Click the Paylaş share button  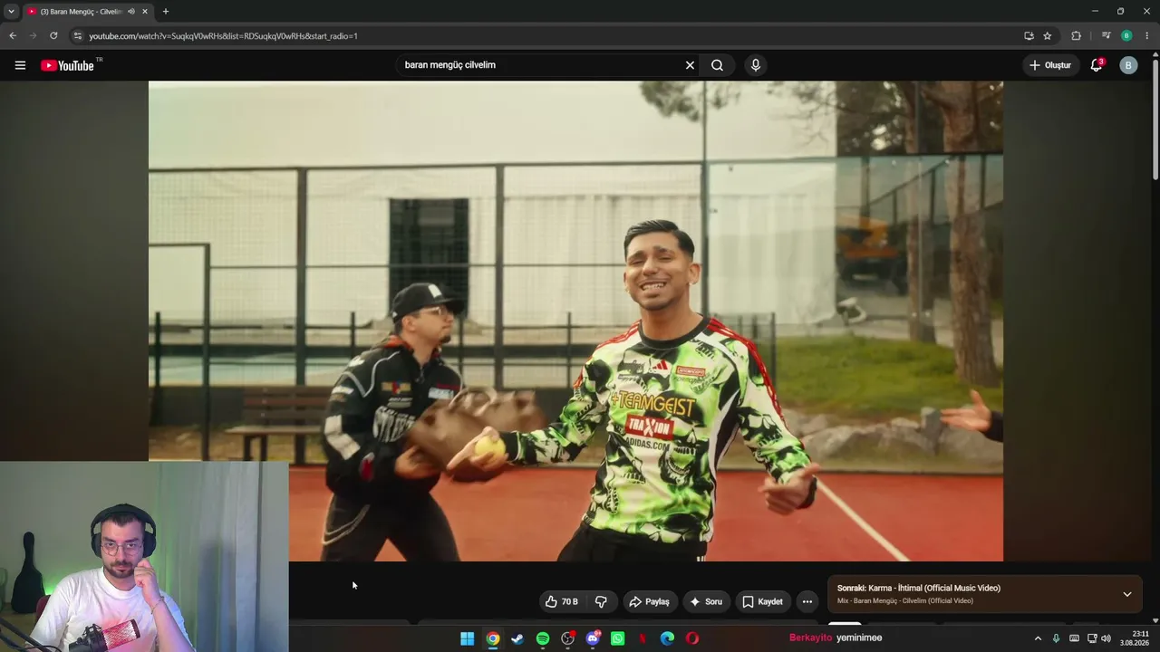click(x=650, y=601)
